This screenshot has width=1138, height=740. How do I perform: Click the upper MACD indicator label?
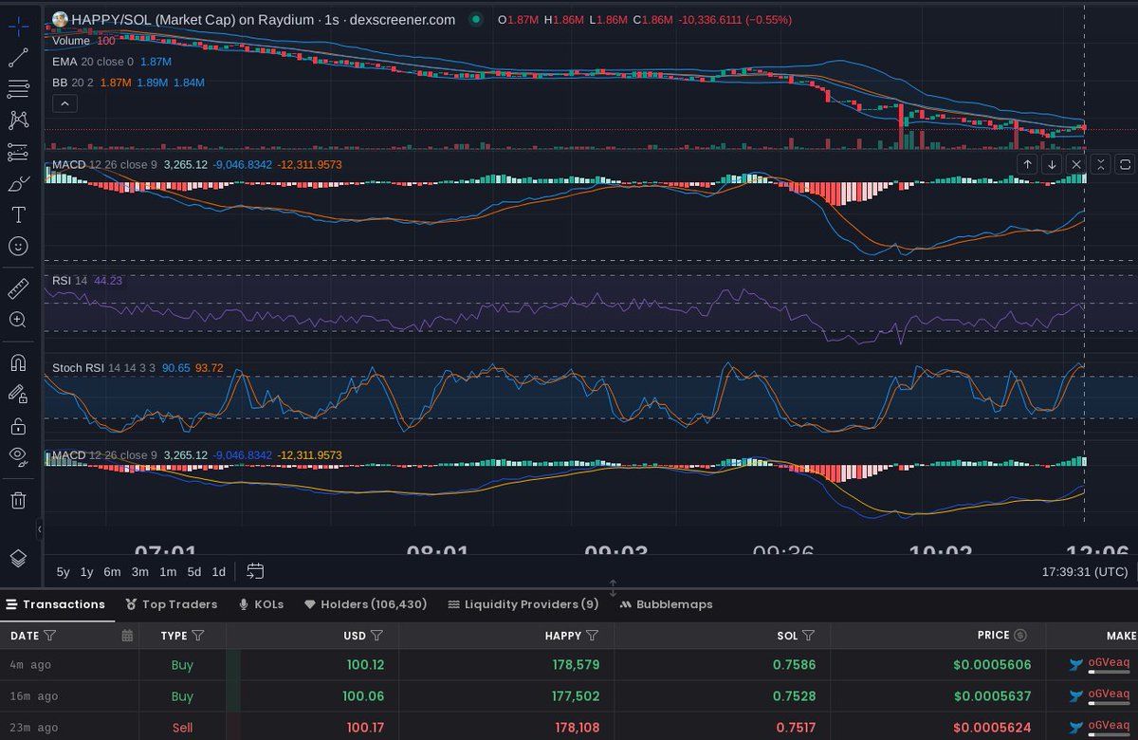pyautogui.click(x=105, y=164)
